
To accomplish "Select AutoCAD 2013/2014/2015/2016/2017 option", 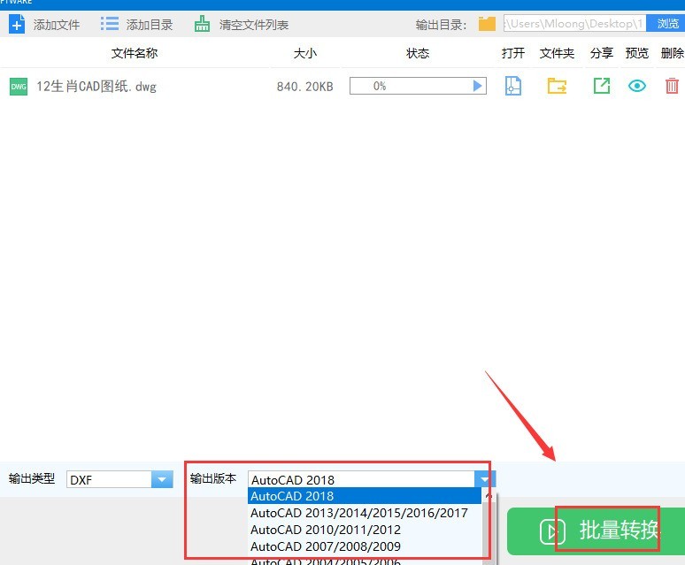I will pos(358,513).
